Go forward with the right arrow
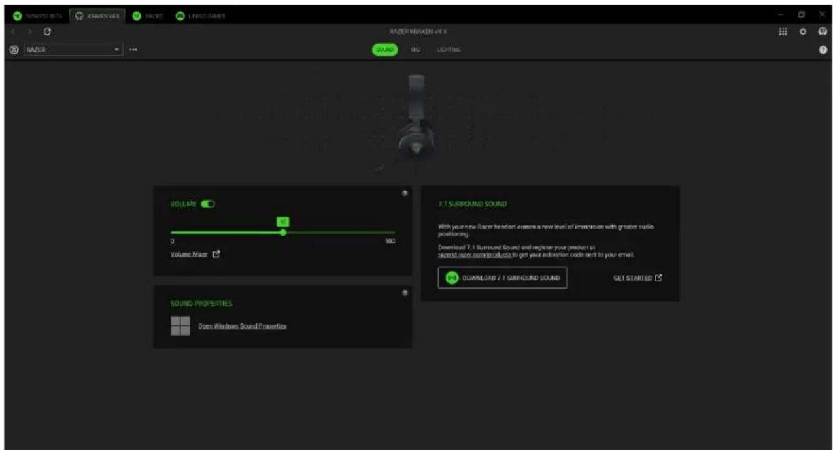Image resolution: width=833 pixels, height=450 pixels. coord(31,31)
